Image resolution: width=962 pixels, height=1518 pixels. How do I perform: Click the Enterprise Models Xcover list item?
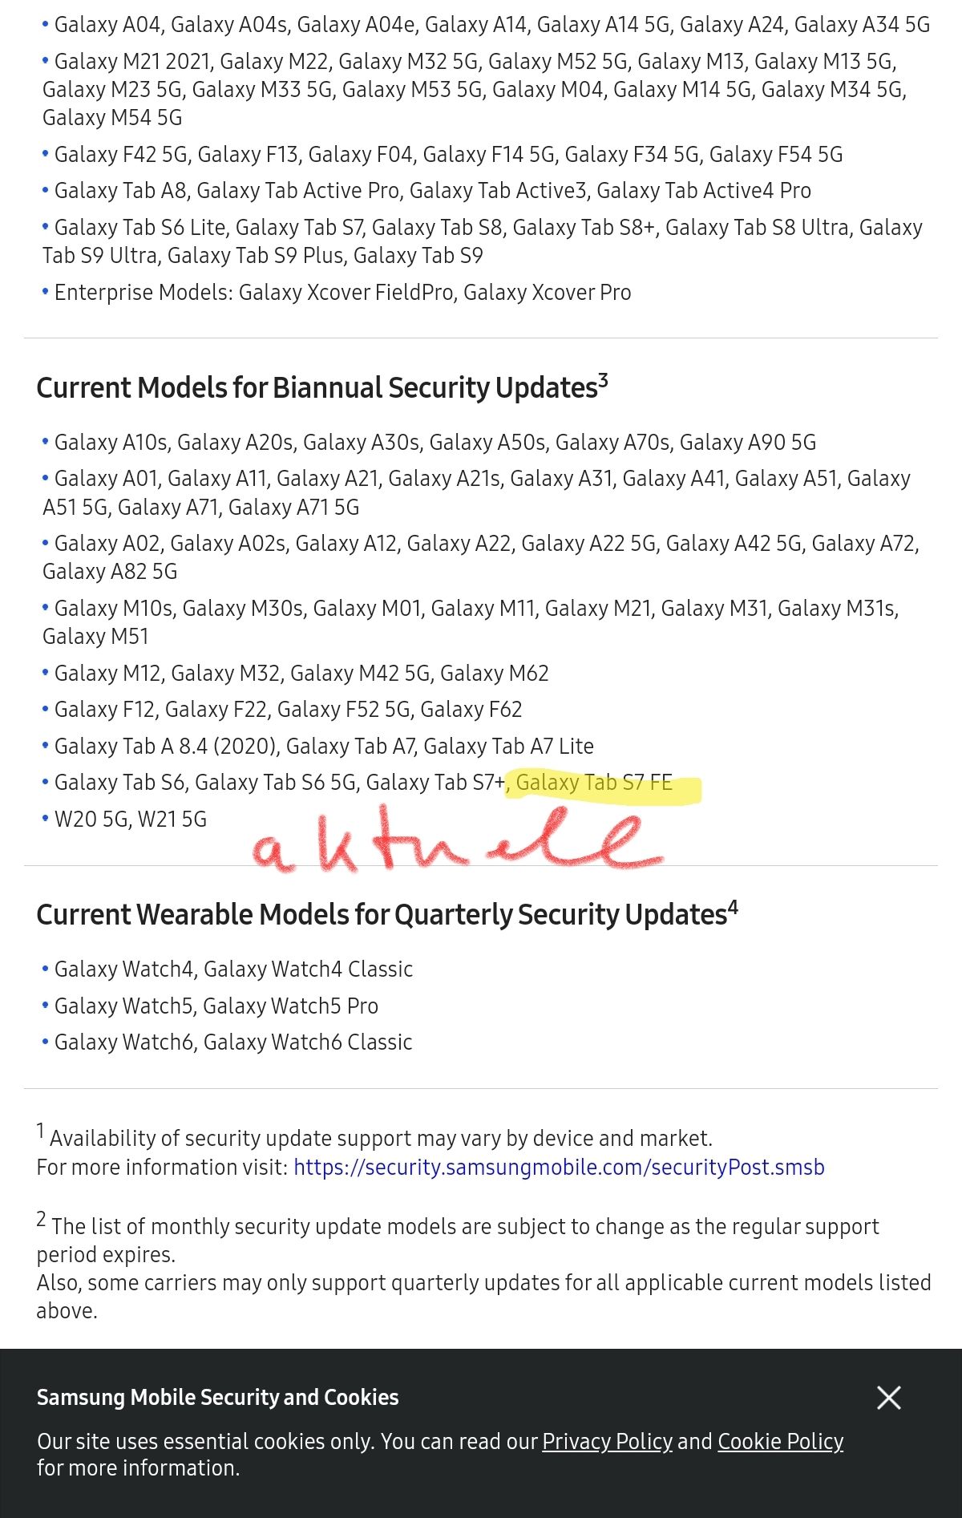click(337, 292)
